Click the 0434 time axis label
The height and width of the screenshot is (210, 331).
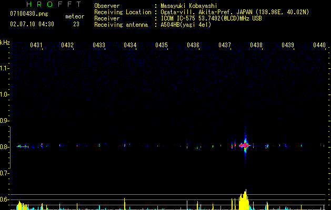(x=130, y=45)
